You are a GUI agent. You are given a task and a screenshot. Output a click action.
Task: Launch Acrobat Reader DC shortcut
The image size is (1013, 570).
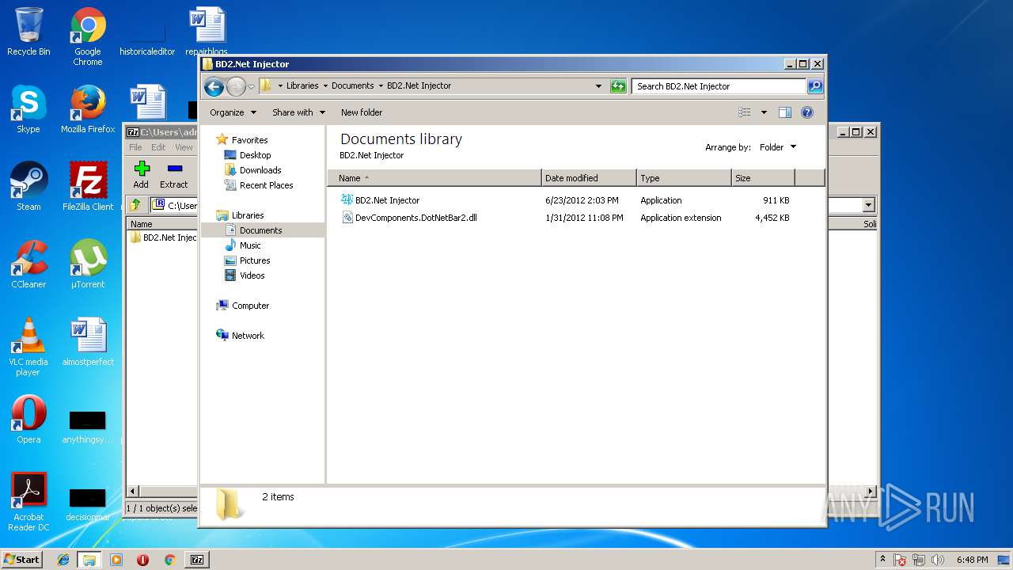[28, 502]
